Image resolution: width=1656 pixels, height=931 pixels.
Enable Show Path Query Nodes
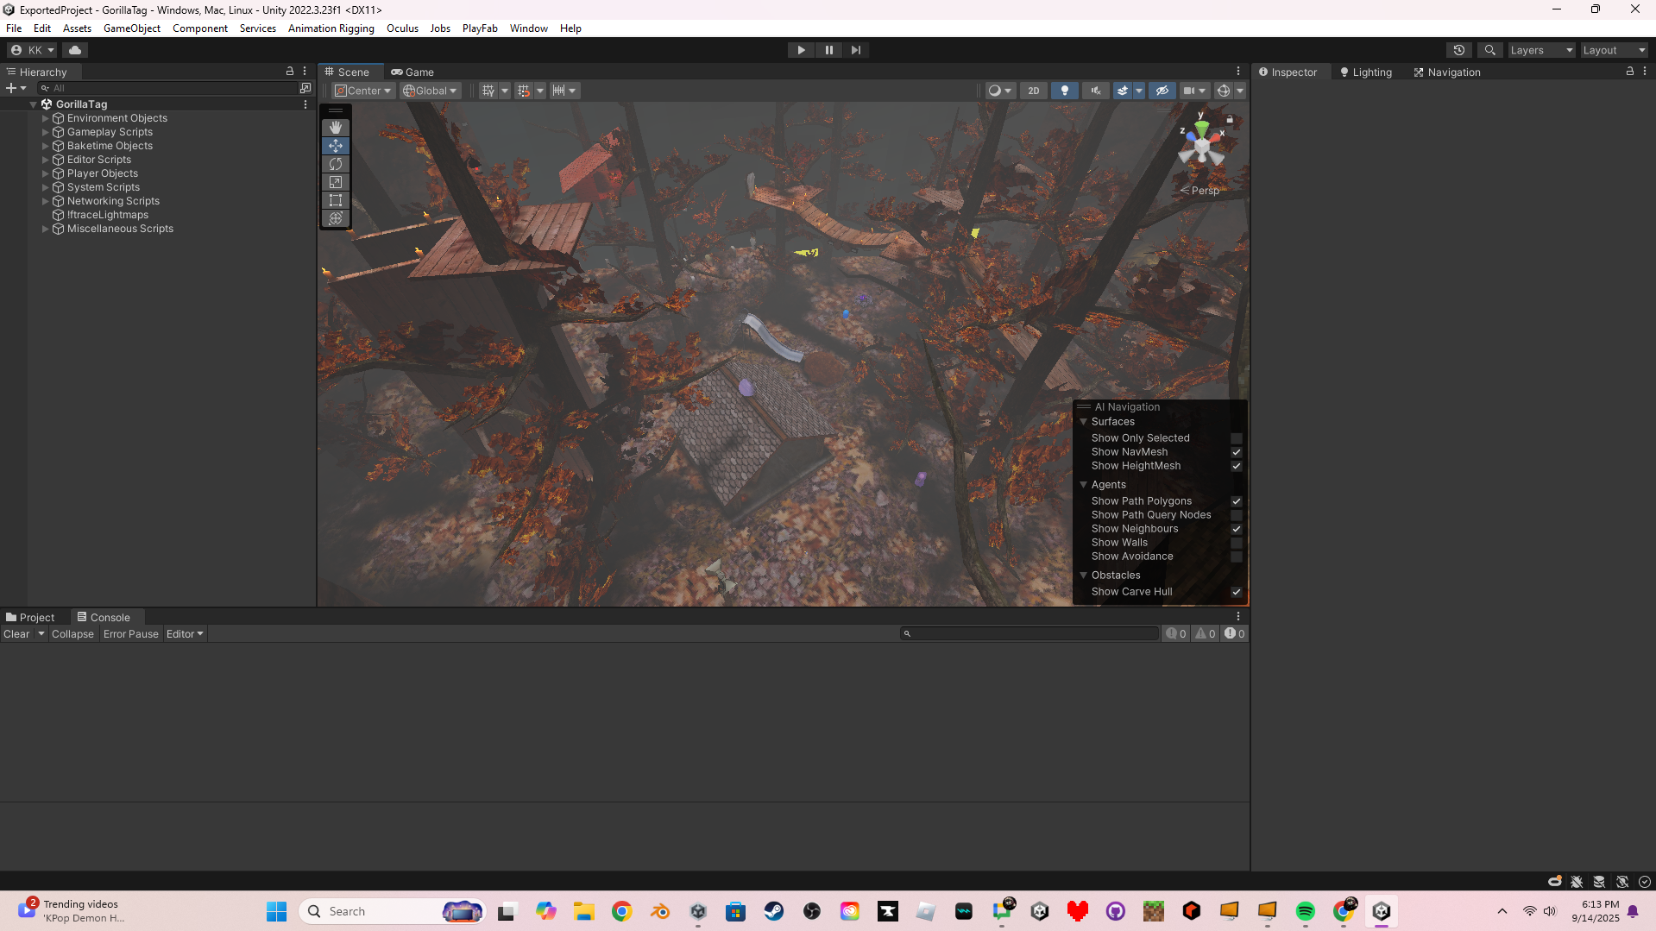point(1237,515)
